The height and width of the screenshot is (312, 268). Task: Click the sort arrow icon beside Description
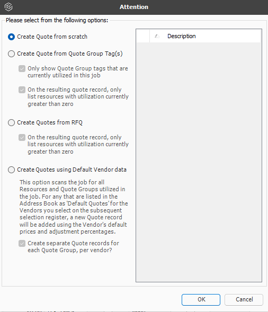pyautogui.click(x=157, y=36)
